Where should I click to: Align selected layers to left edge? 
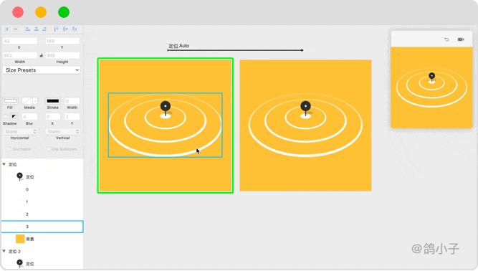coord(28,29)
